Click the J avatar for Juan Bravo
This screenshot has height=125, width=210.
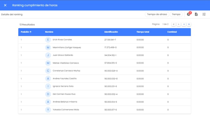(48, 55)
